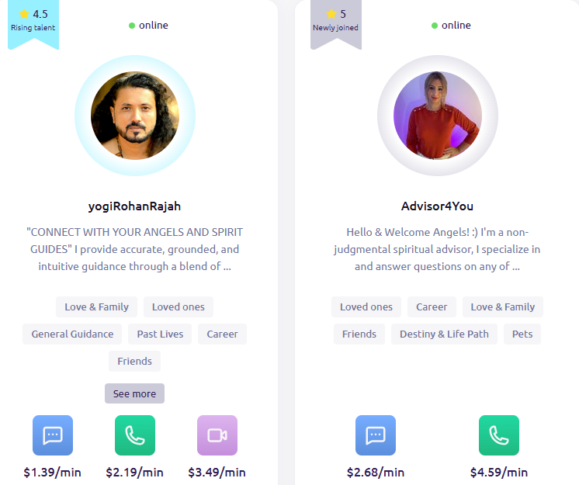
Task: Open yogiRohanRajah's profile photo
Action: click(135, 116)
